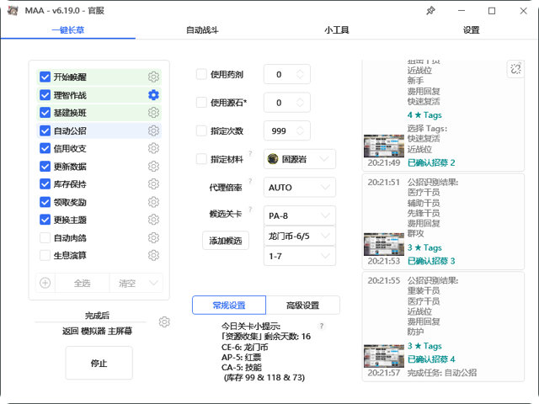Screen dimensions: 539x404
Task: Switch to the 设置 tab
Action: click(x=471, y=30)
